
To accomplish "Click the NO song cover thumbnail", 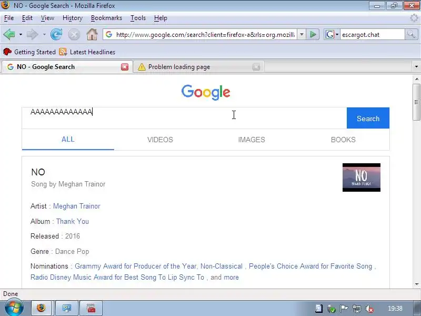I will click(362, 177).
